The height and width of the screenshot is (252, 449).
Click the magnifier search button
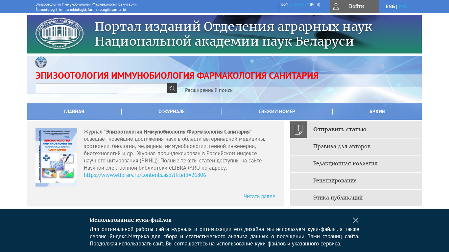[172, 88]
